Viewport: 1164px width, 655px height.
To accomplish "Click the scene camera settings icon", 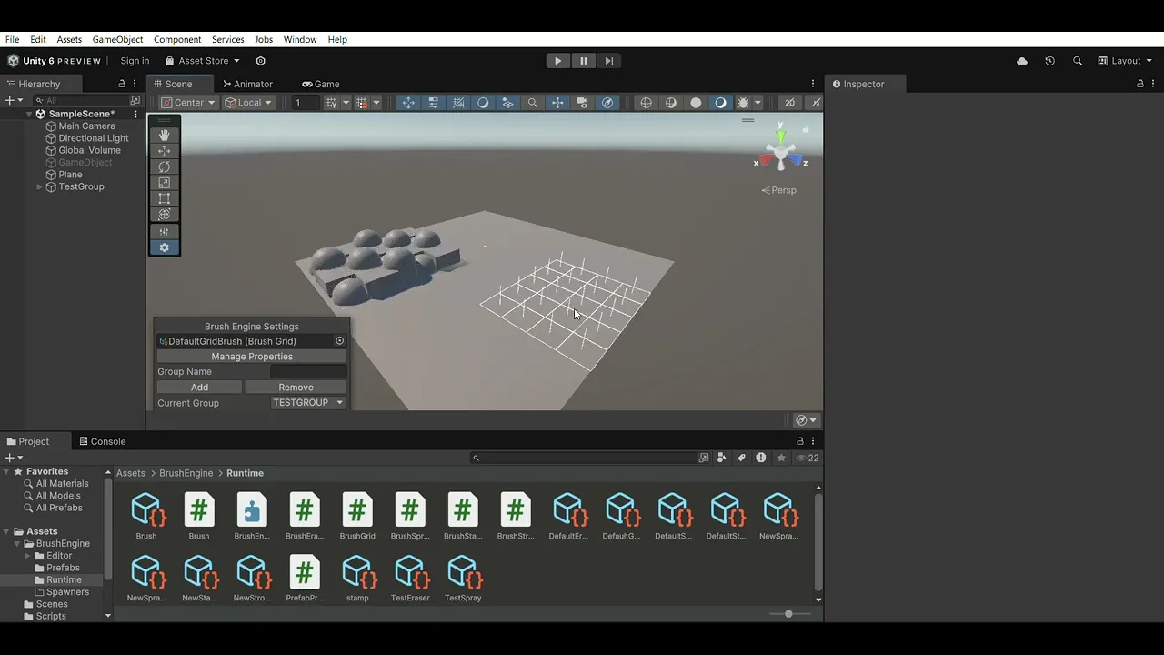I will [582, 103].
